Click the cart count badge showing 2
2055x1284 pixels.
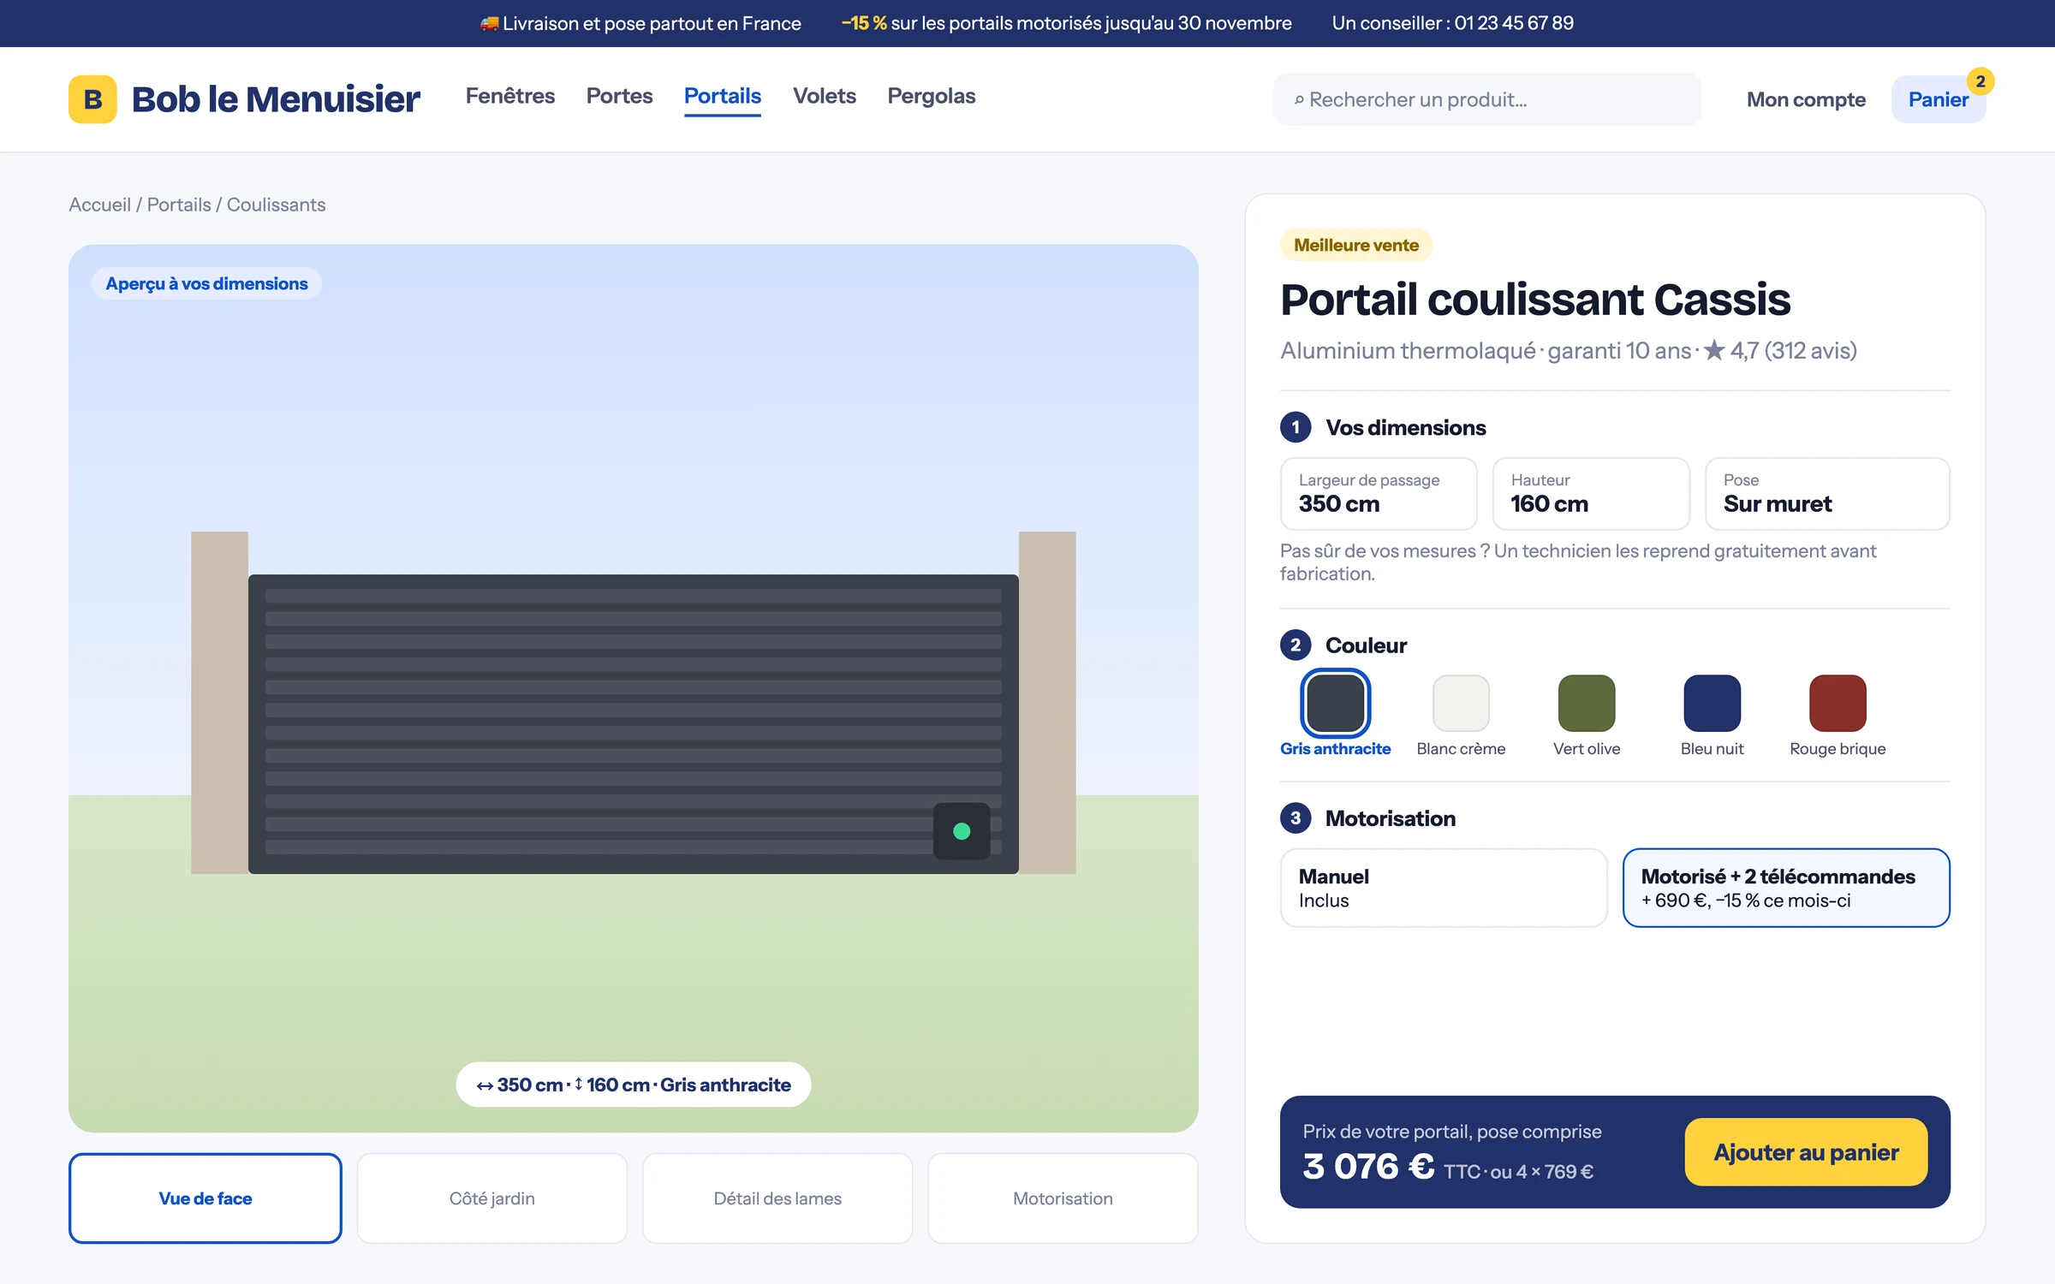pyautogui.click(x=1981, y=81)
